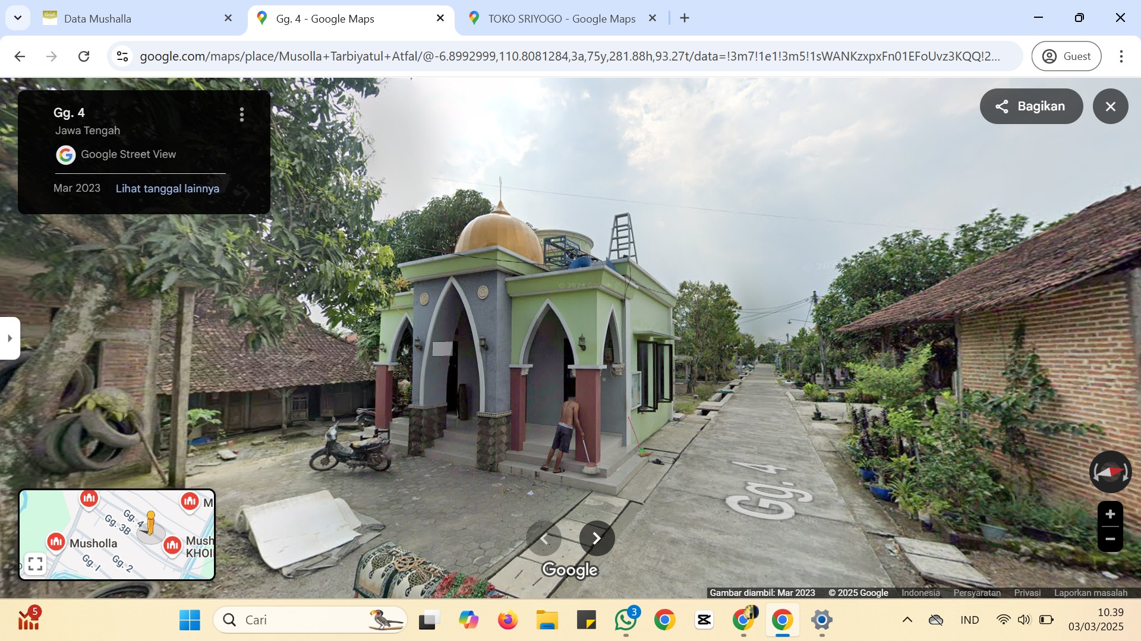The image size is (1141, 641).
Task: Zoom out with the minus button
Action: [1110, 539]
